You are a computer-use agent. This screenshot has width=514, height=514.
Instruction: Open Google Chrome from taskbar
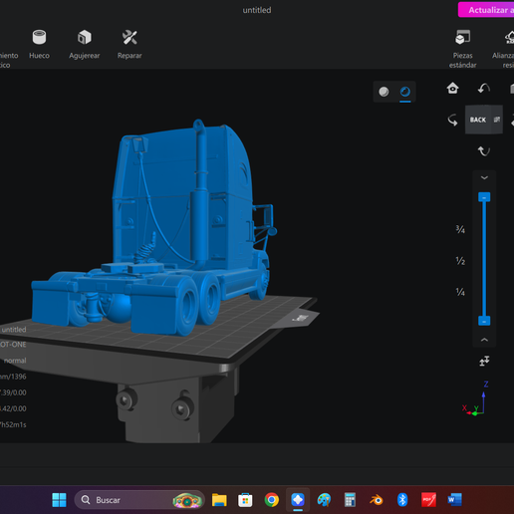272,500
